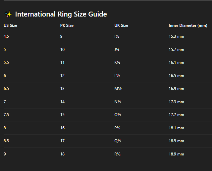Select the PK size 18 cell
Image resolution: width=212 pixels, height=171 pixels.
pos(62,154)
